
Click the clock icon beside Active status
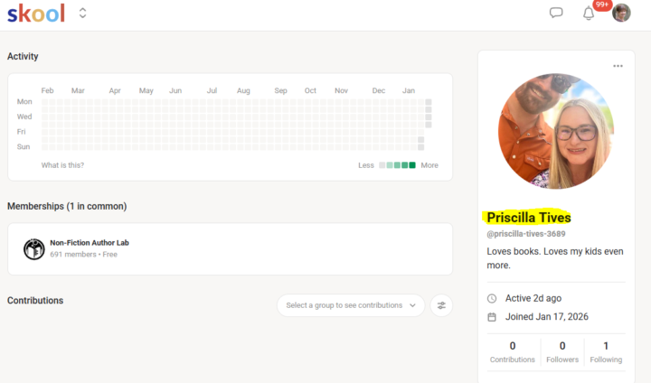click(x=492, y=298)
